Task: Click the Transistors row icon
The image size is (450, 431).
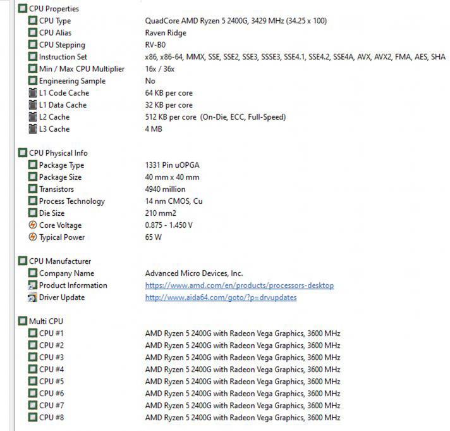Action: coord(33,189)
